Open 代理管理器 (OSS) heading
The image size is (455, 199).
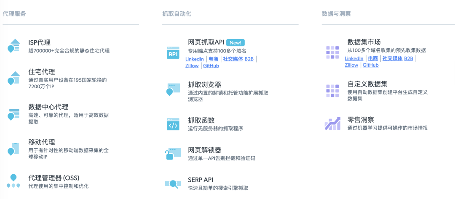[x=54, y=178]
